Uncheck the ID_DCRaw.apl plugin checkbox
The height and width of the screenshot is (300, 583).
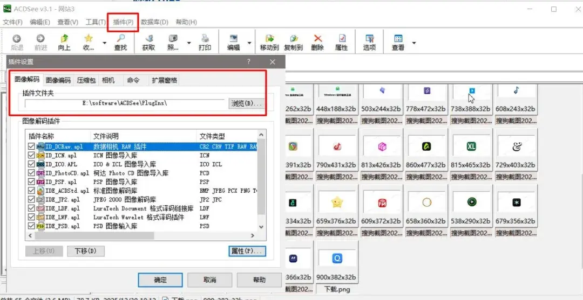coord(31,146)
